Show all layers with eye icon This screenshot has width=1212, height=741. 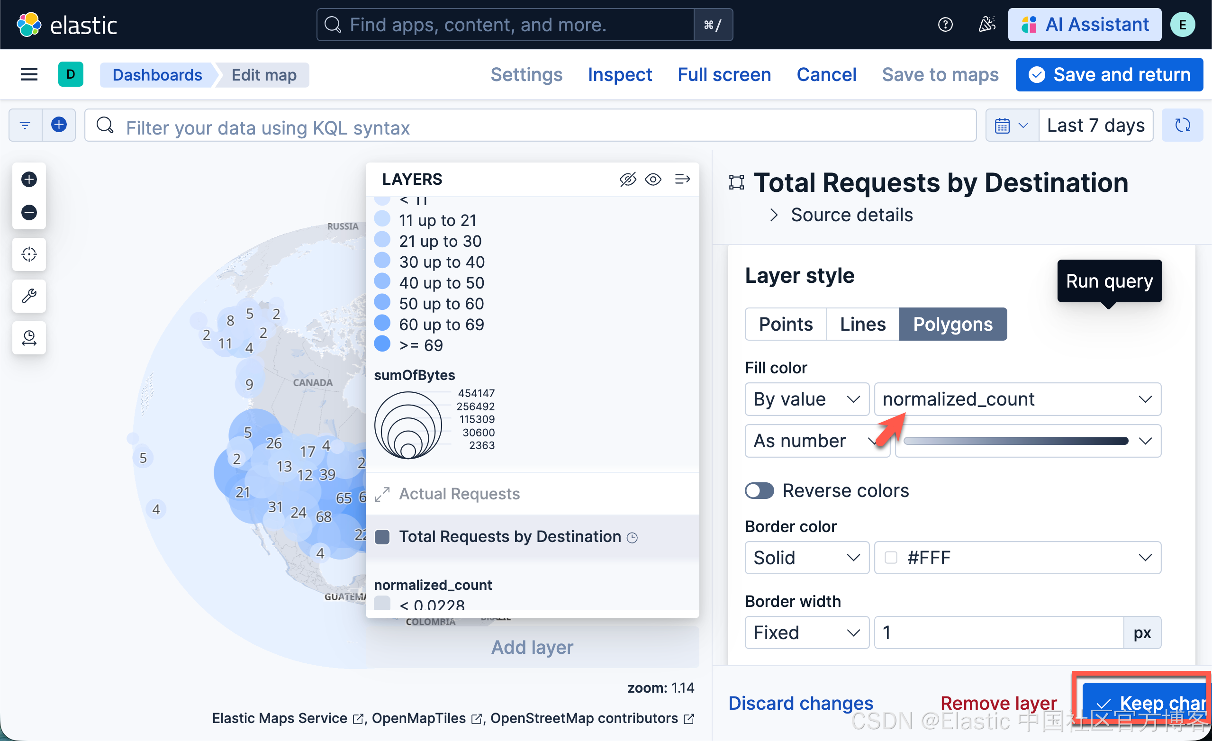click(x=653, y=180)
